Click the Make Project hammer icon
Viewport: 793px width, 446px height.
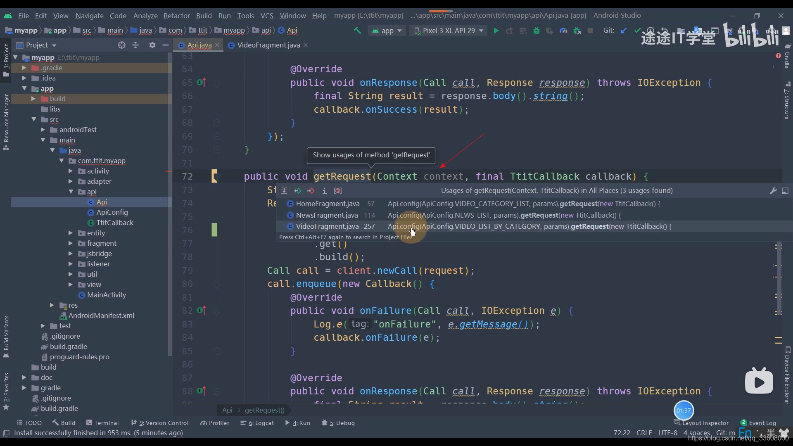point(357,31)
